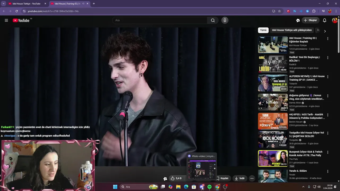340x191 pixels.
Task: Click the install app icon in address bar
Action: (274, 11)
